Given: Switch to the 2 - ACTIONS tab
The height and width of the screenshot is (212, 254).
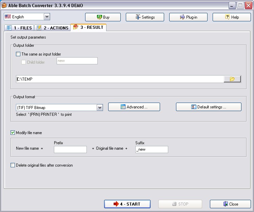Looking at the screenshot, I should click(x=52, y=28).
